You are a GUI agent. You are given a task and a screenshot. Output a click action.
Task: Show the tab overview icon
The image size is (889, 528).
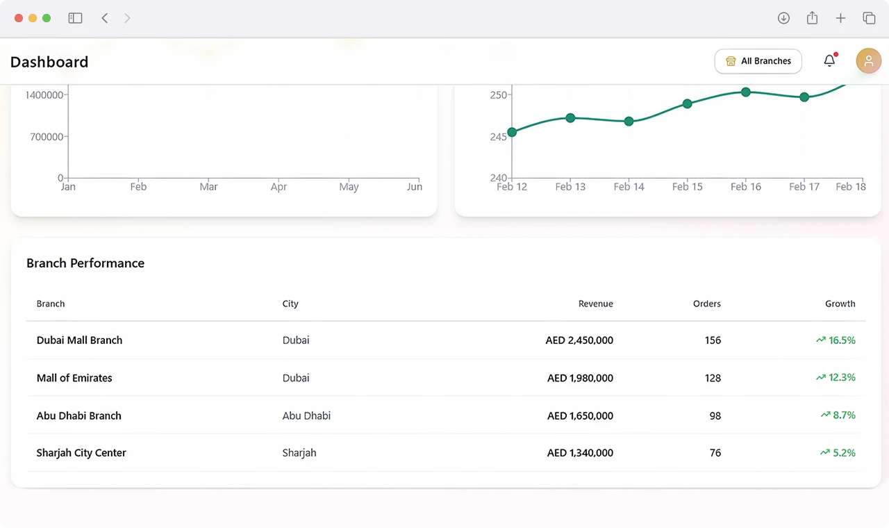pyautogui.click(x=869, y=18)
